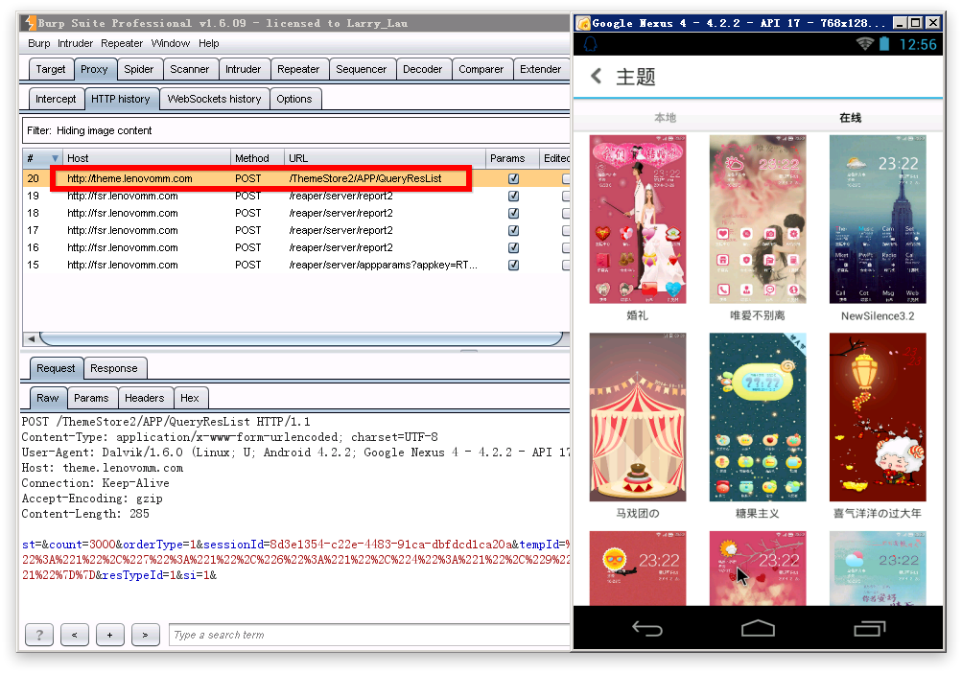The image size is (962, 673).
Task: Click the Genymotion emulator window title icon
Action: (583, 23)
